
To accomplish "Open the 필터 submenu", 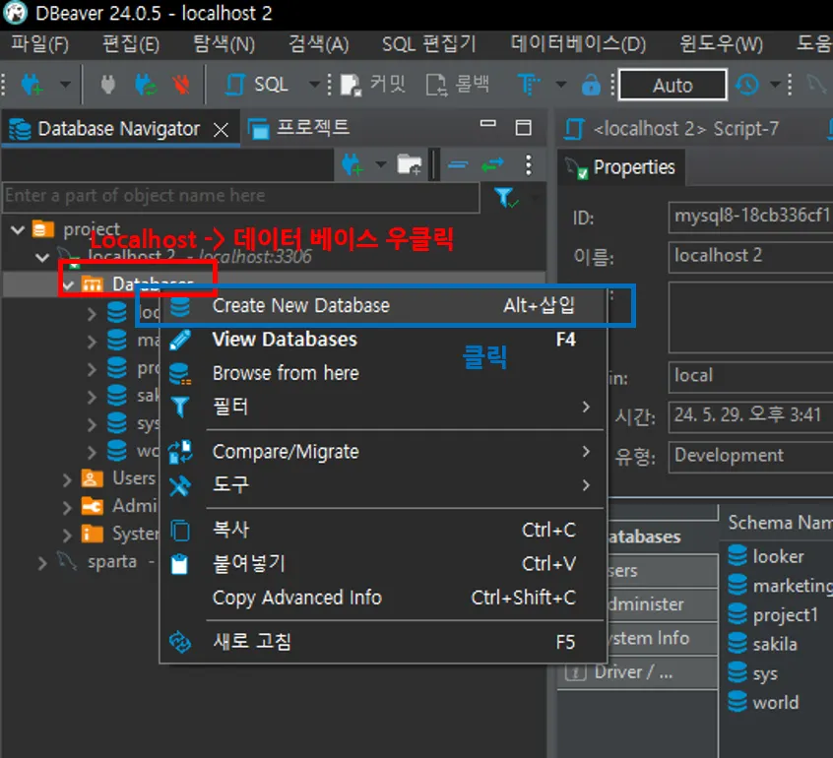I will tap(383, 407).
